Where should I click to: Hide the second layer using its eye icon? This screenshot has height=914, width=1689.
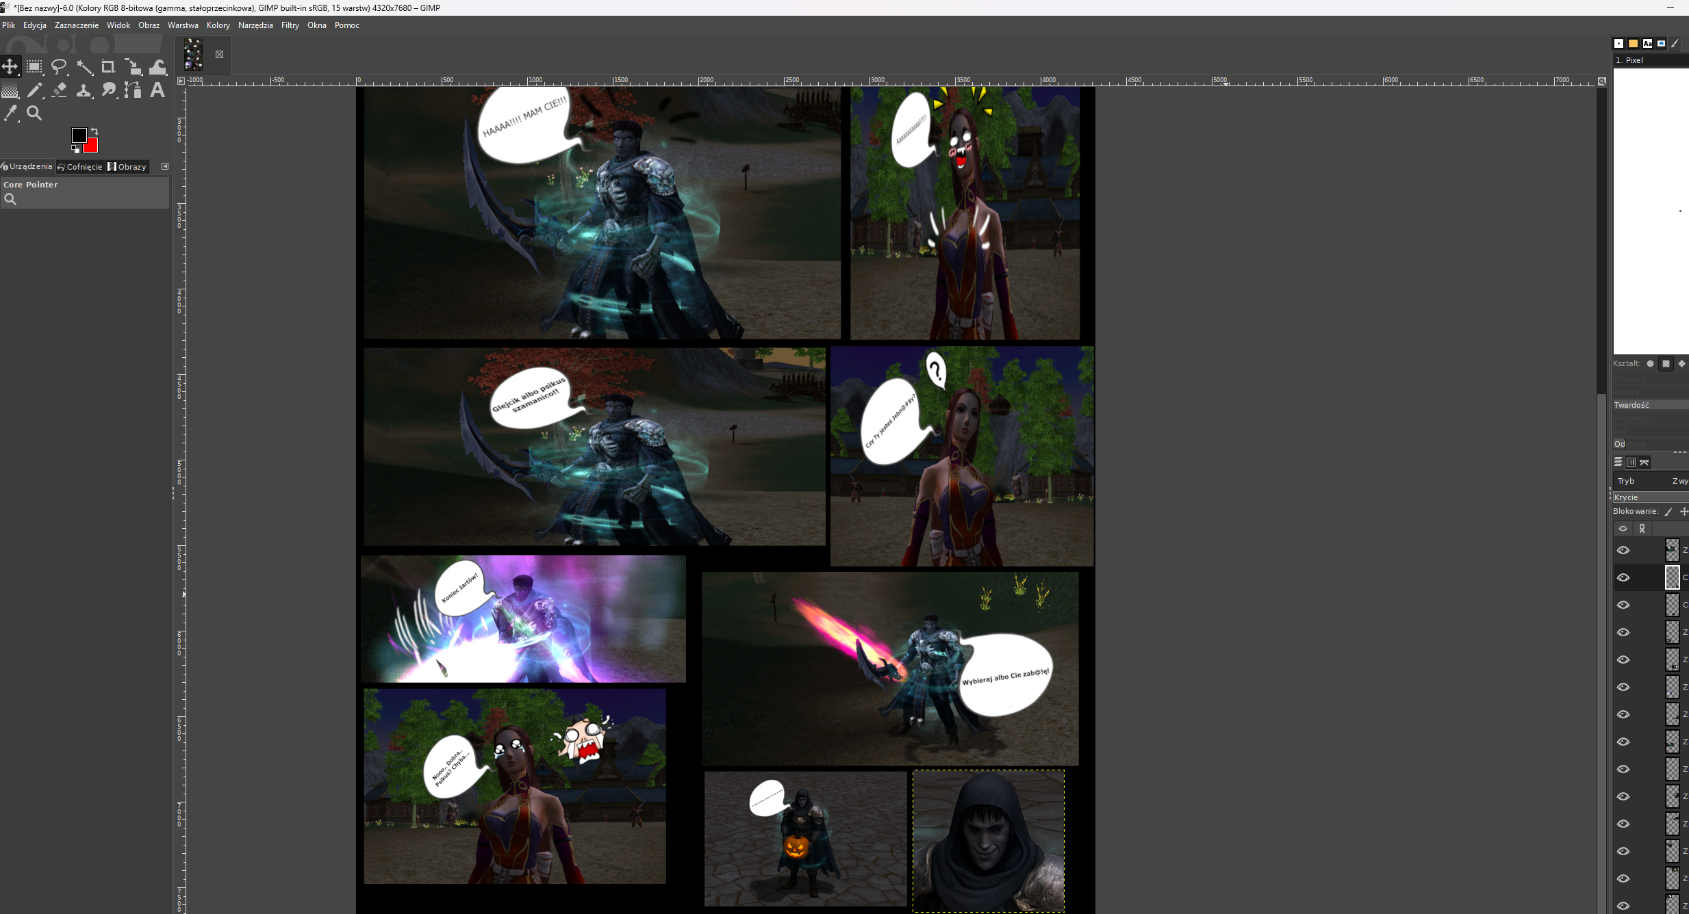(1623, 577)
